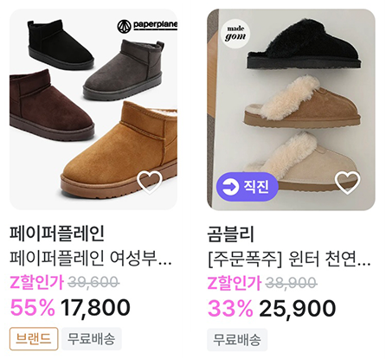Tap the heart on the Paperplane boots
The width and height of the screenshot is (386, 359).
tap(150, 183)
